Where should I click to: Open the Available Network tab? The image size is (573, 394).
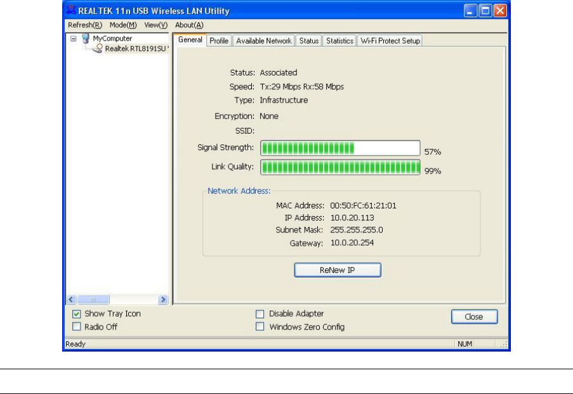point(263,41)
